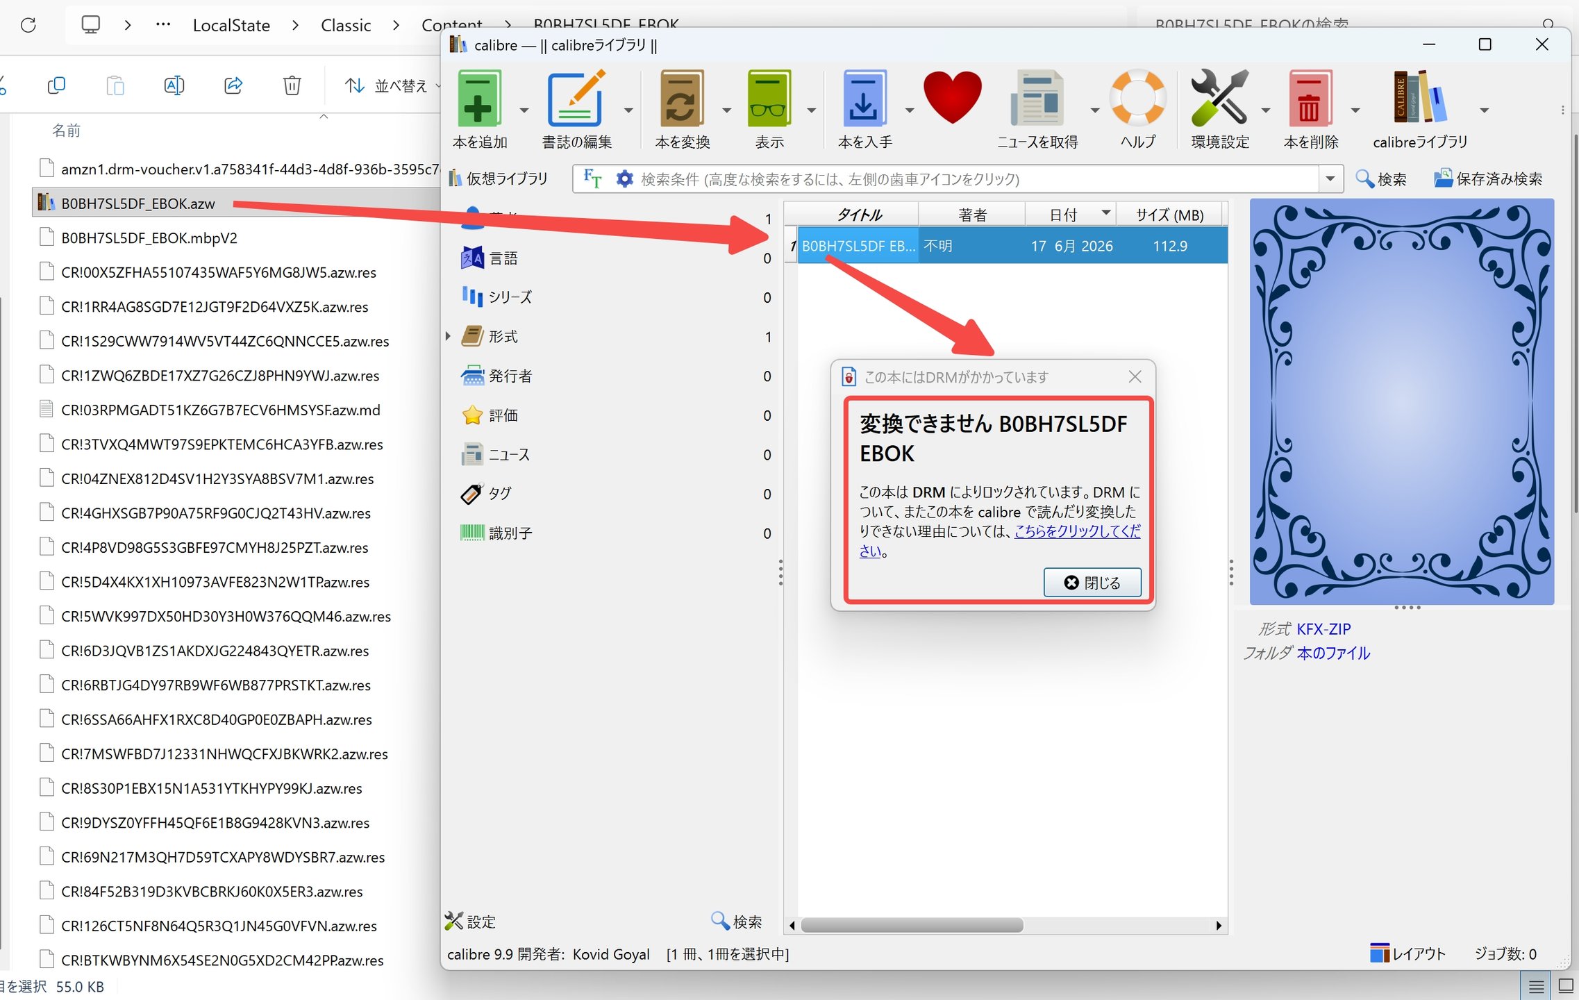
Task: Sort the book list by 日付 column
Action: click(x=1070, y=215)
